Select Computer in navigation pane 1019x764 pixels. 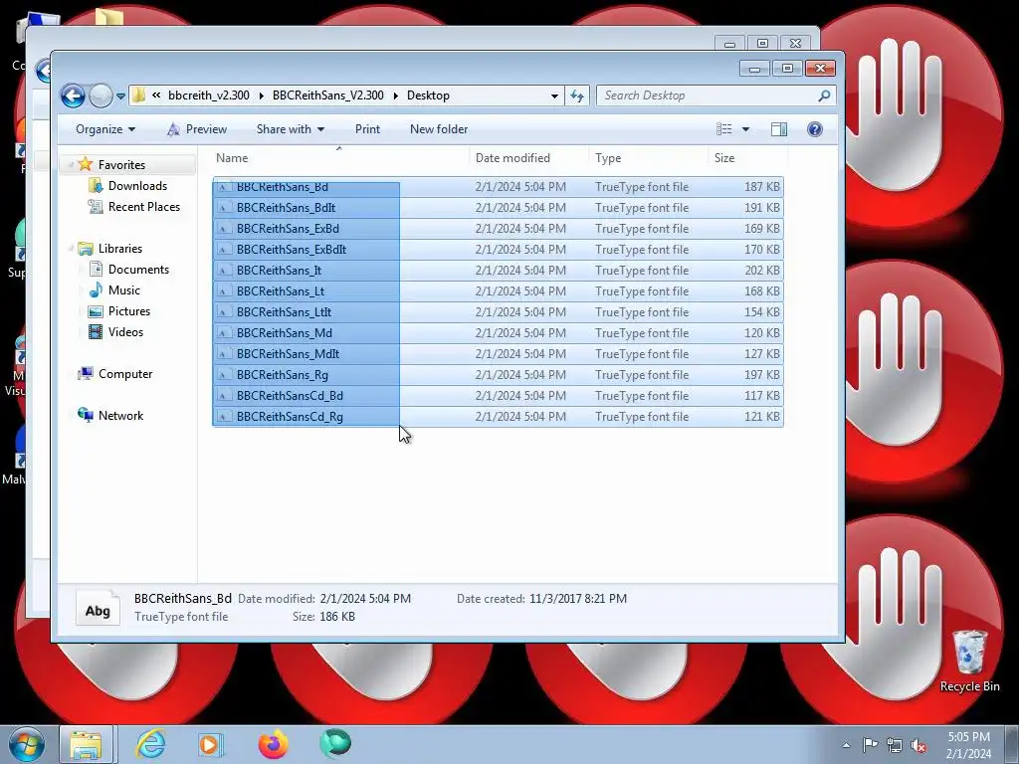click(124, 374)
